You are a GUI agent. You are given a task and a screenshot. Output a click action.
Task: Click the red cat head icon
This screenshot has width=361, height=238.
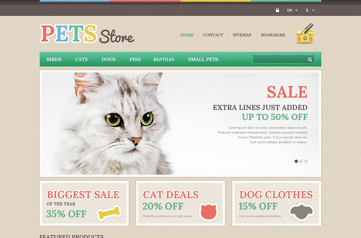point(208,212)
